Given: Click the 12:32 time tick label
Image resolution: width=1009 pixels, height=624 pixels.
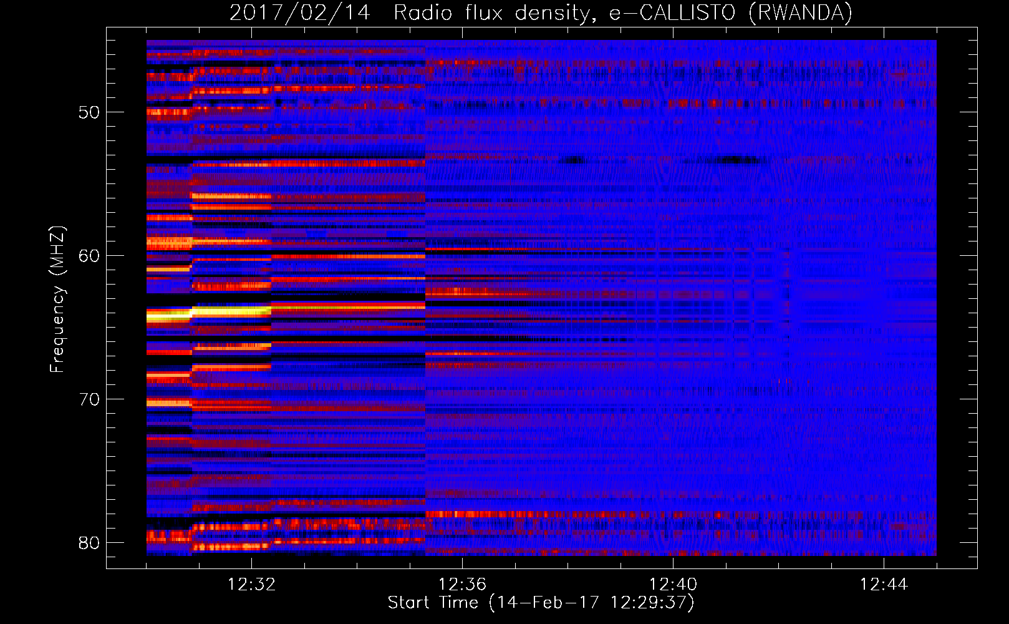Looking at the screenshot, I should pos(251,585).
